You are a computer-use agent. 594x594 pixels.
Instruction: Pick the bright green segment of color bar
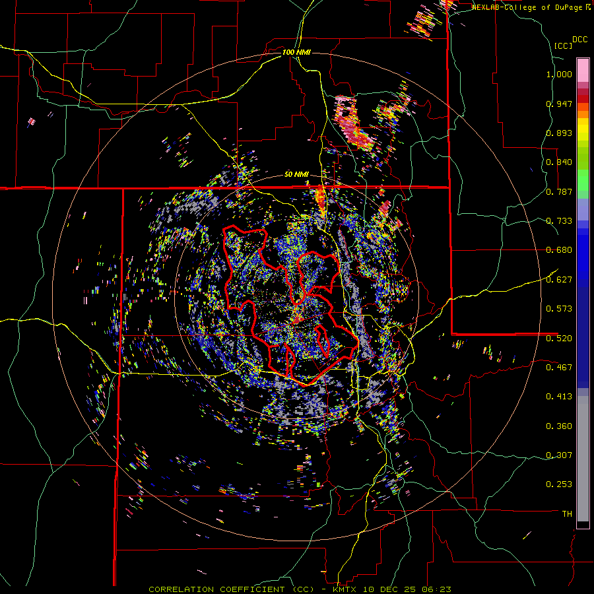click(583, 180)
